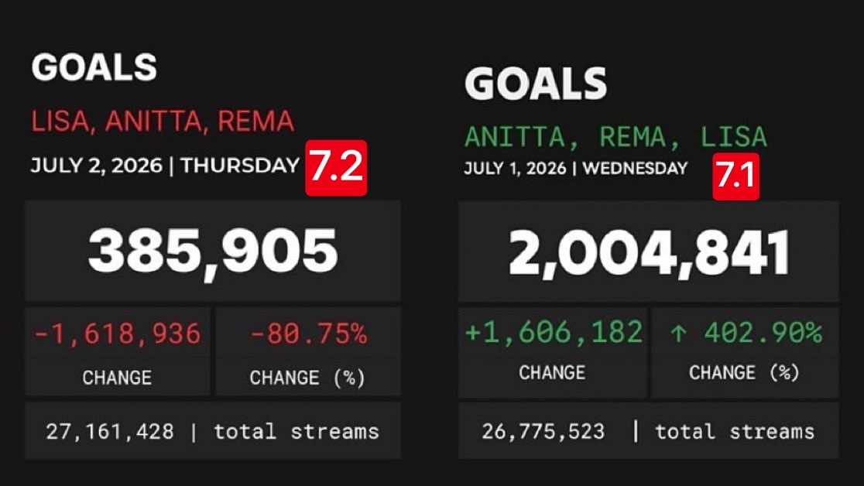Click the -1,618,936 change value

[x=118, y=334]
